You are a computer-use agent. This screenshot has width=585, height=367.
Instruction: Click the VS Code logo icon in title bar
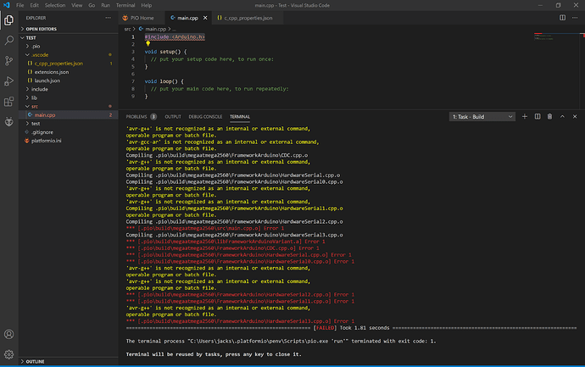click(x=6, y=5)
